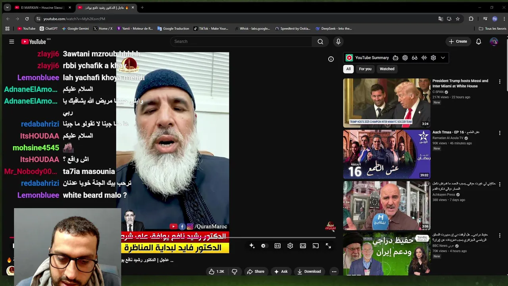Show video info card icon

click(x=331, y=59)
